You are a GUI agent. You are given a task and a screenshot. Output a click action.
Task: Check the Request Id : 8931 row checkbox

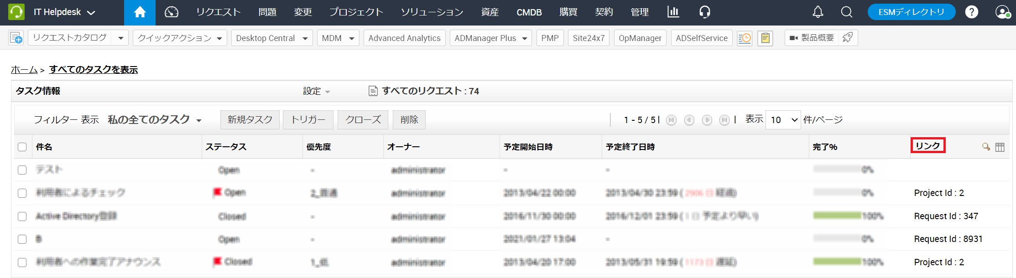click(x=22, y=239)
